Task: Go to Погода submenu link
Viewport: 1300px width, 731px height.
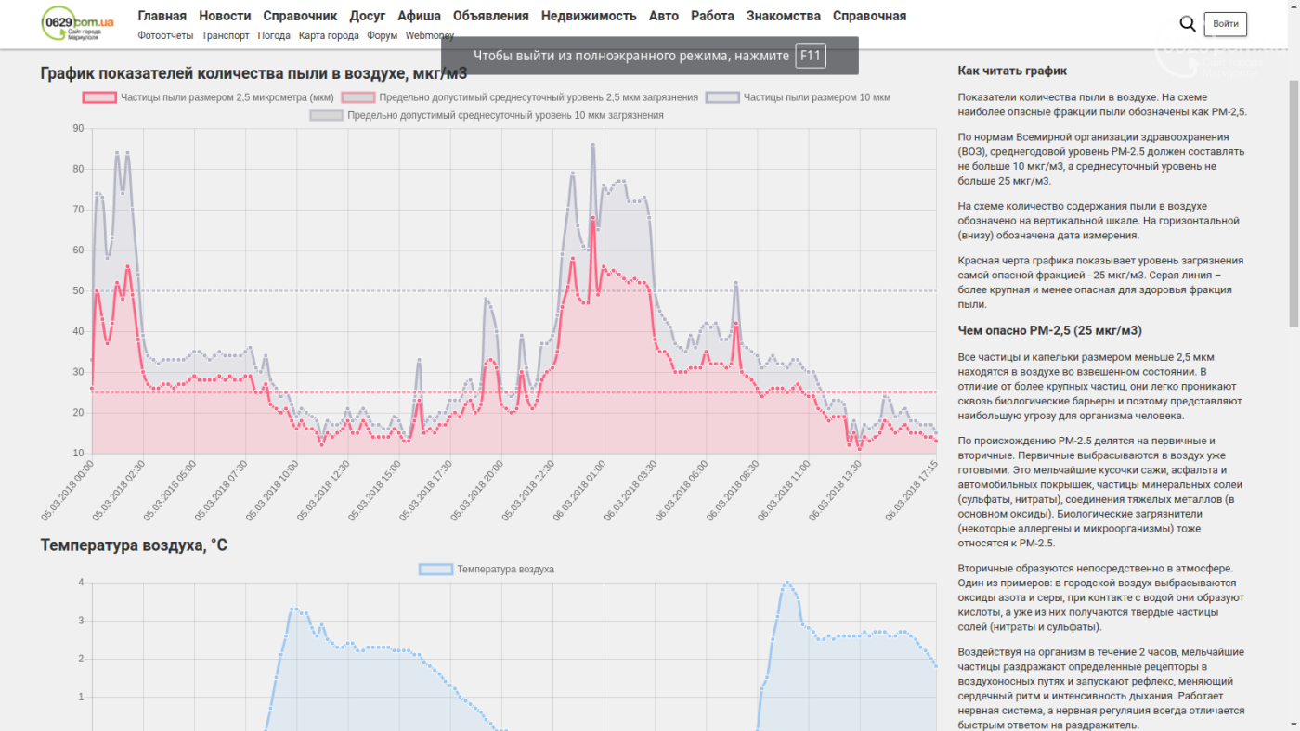Action: 274,35
